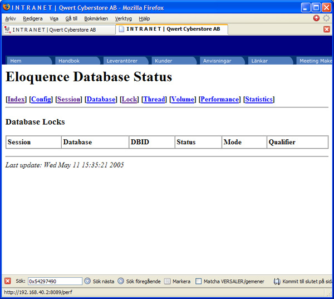The height and width of the screenshot is (299, 334).
Task: Open the Session link
Action: (68, 99)
